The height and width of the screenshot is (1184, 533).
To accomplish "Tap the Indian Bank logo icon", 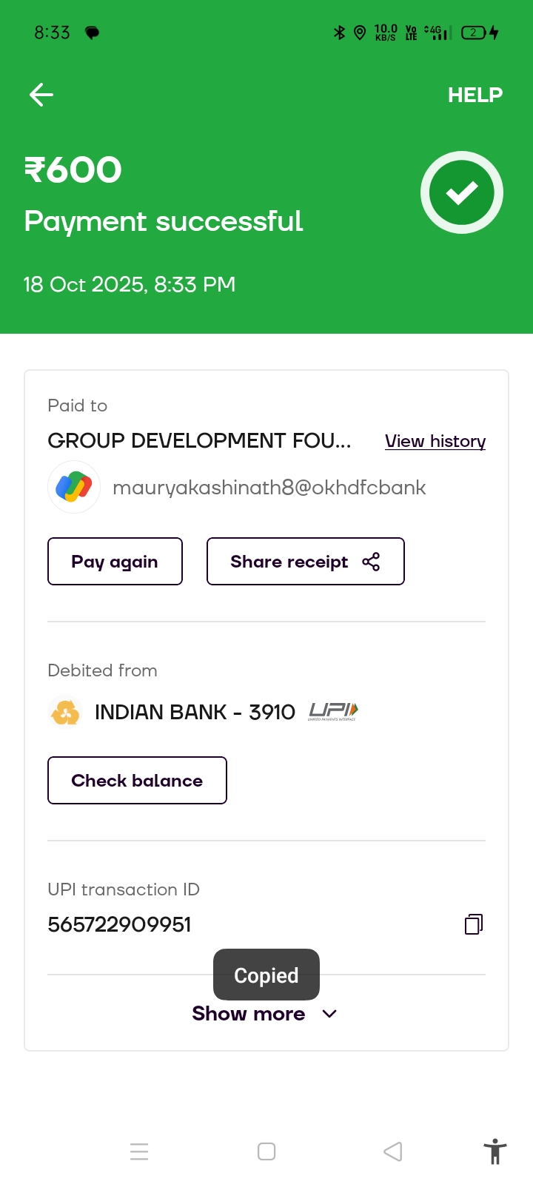I will point(65,712).
